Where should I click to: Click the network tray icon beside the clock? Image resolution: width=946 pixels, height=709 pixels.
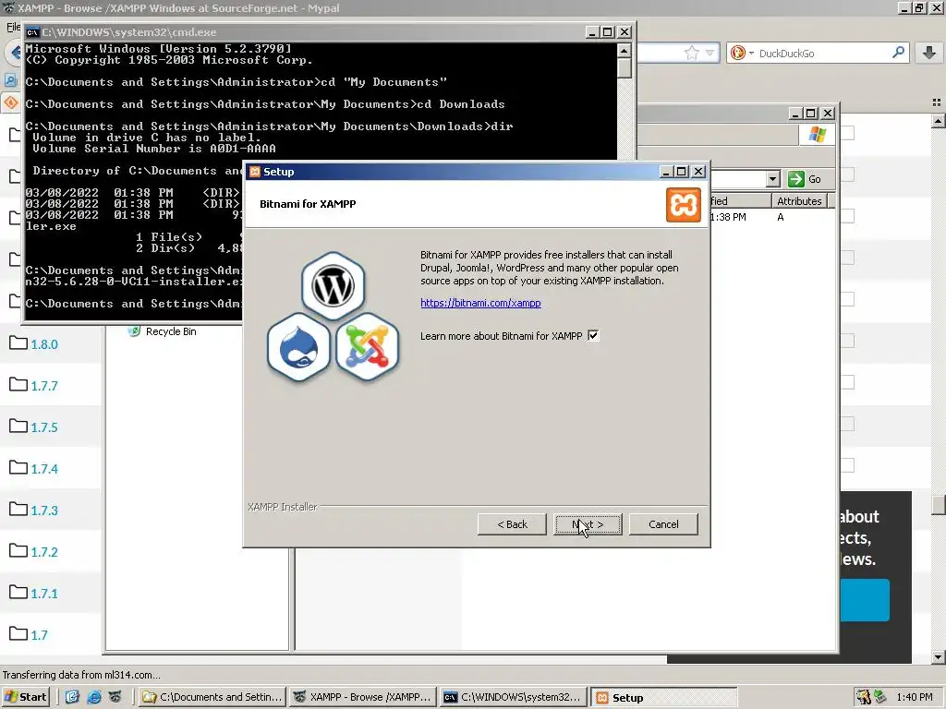point(880,696)
